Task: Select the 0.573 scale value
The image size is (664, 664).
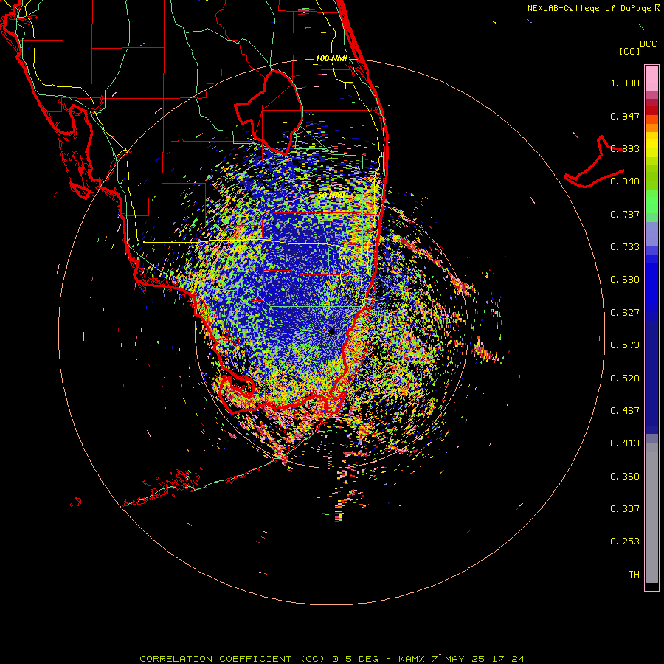Action: (625, 345)
